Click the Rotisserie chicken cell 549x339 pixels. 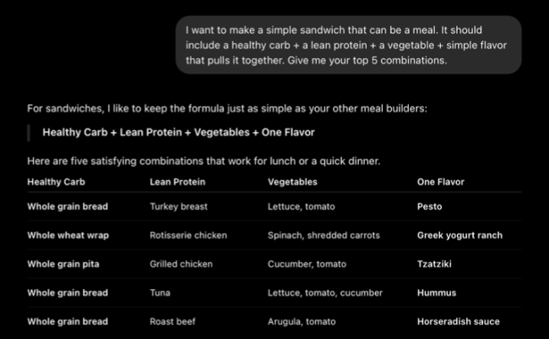pyautogui.click(x=188, y=235)
